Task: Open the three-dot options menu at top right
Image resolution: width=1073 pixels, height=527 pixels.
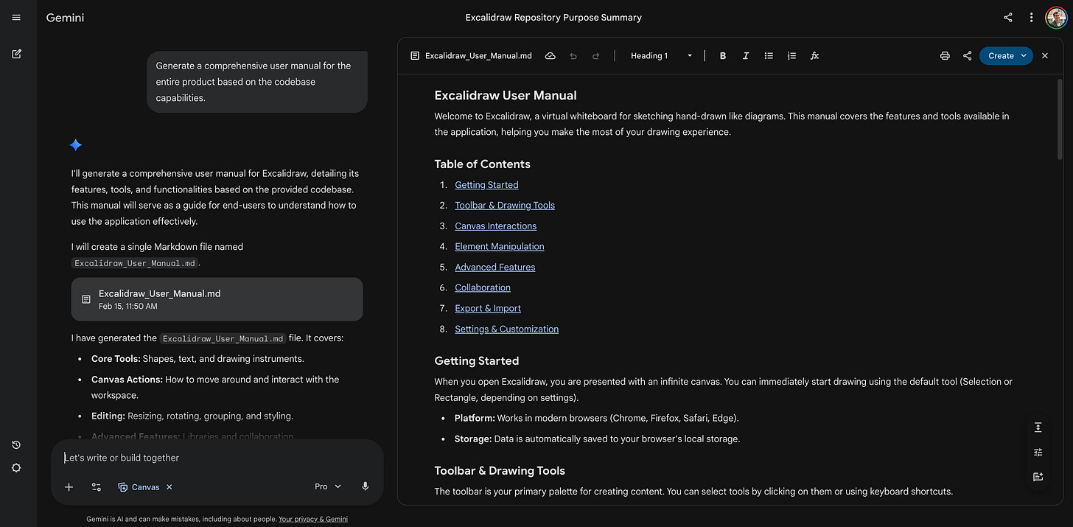Action: pos(1031,17)
